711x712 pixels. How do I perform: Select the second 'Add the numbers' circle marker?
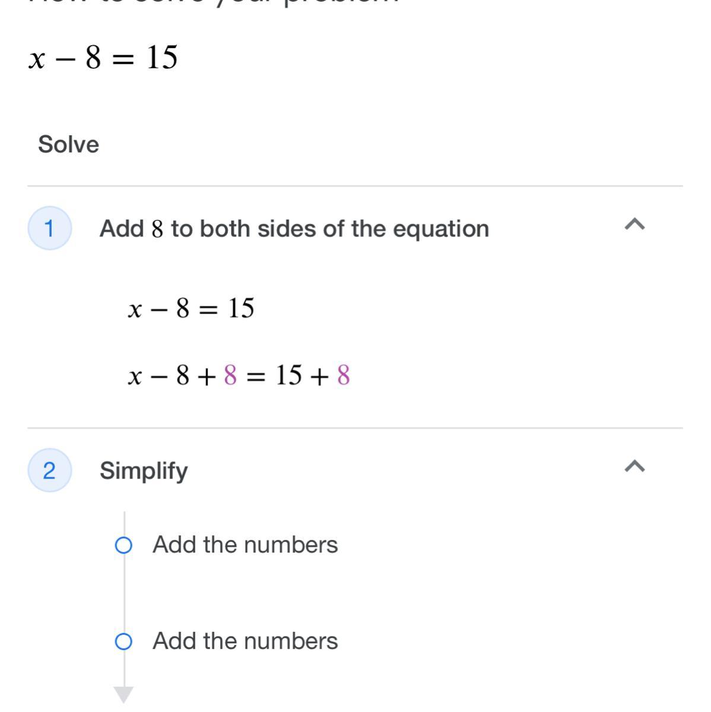pyautogui.click(x=123, y=641)
